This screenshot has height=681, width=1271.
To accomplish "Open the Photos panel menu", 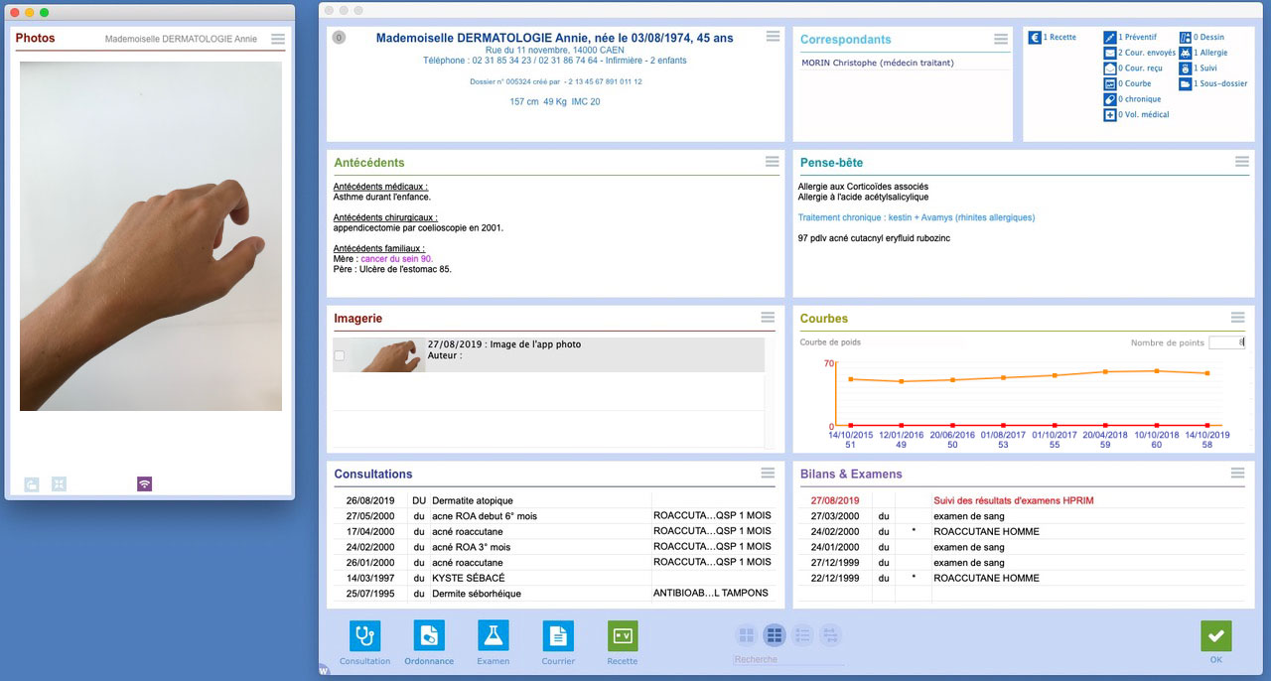I will [278, 39].
